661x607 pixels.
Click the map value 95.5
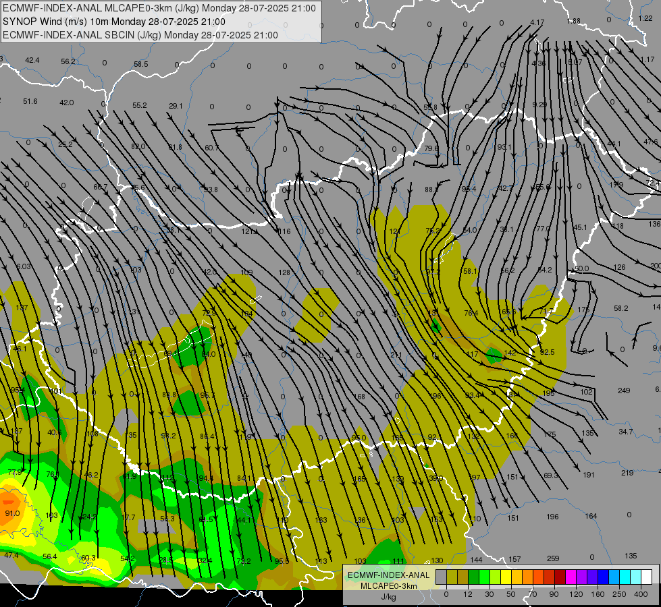282,561
